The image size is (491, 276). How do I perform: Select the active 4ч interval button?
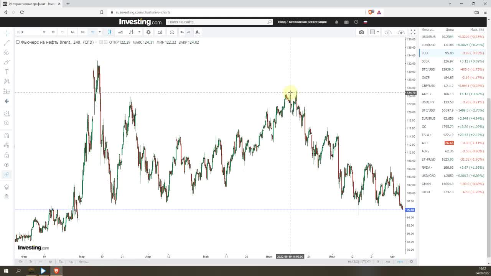click(x=92, y=32)
